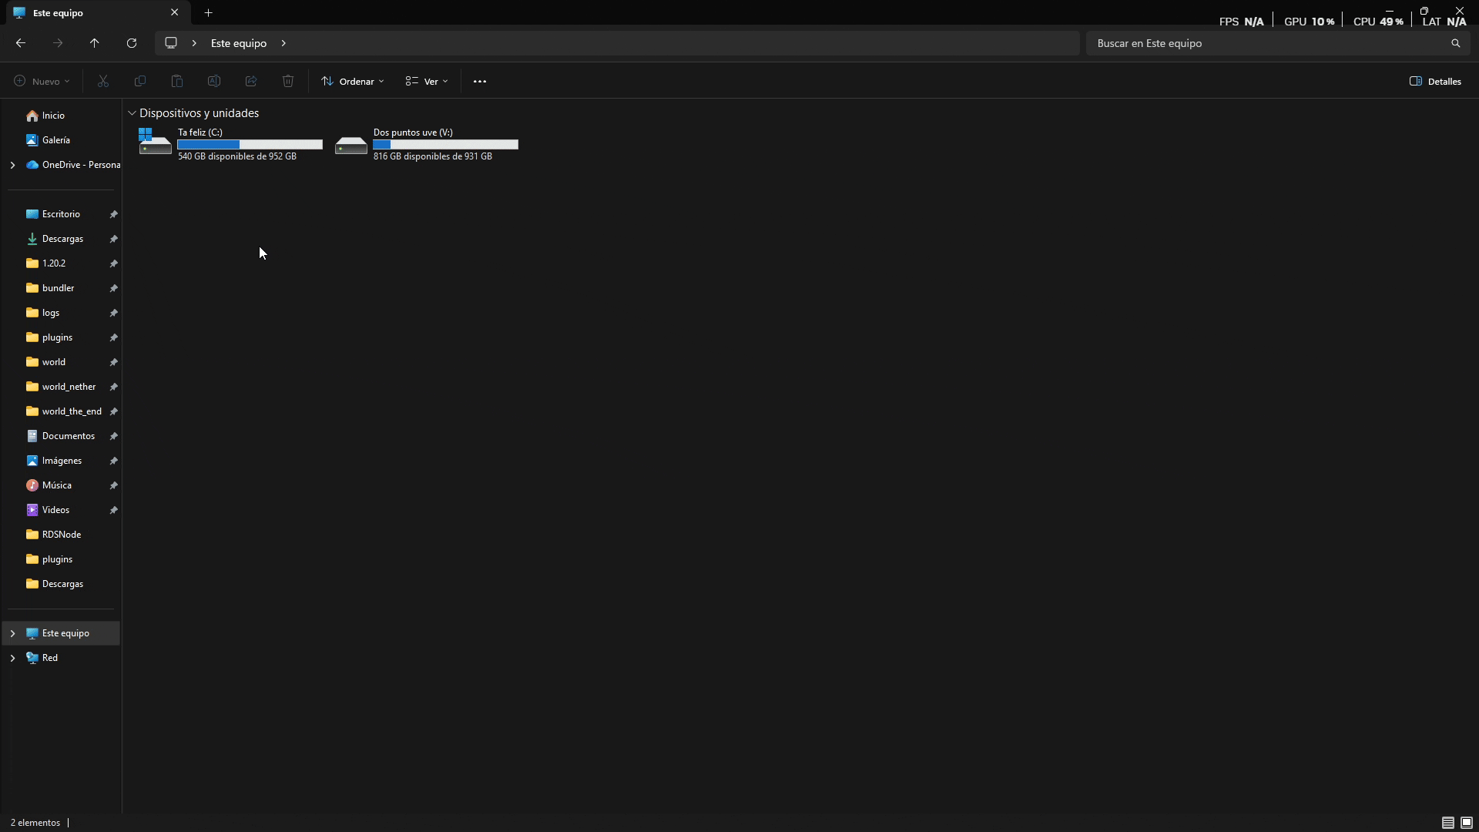
Task: Open the Nuevo button menu
Action: pos(42,81)
